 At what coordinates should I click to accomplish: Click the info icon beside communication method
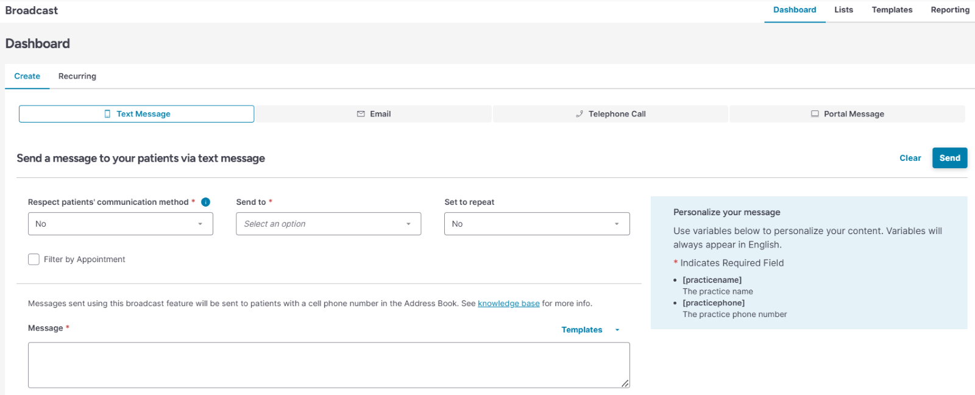206,202
